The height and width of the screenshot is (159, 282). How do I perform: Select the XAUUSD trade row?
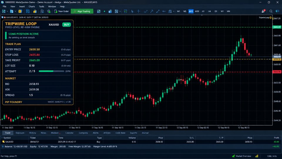141,142
